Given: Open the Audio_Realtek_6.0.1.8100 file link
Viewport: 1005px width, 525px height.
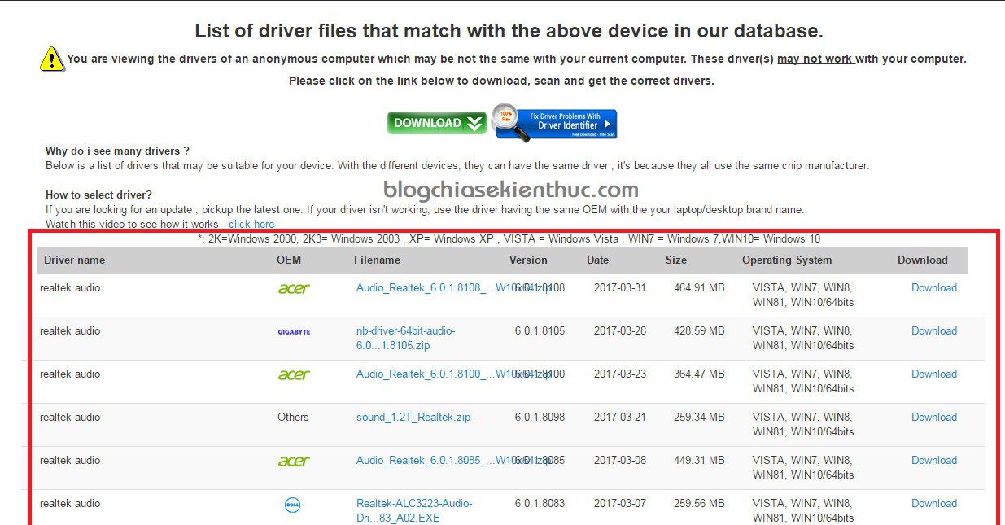Looking at the screenshot, I should (453, 374).
